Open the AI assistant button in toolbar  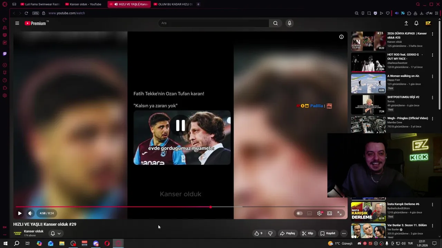429,13
